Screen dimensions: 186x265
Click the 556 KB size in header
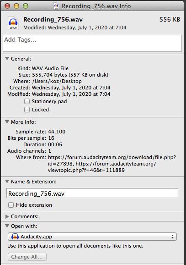(170, 19)
